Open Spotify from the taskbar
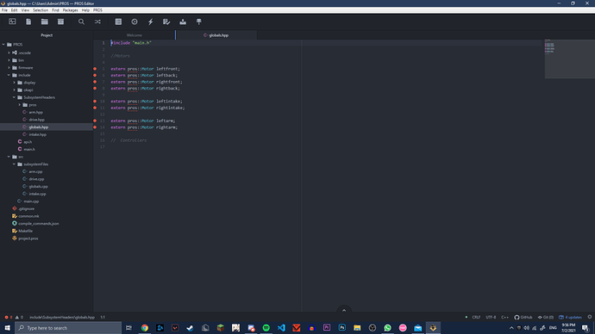The image size is (595, 334). (266, 328)
